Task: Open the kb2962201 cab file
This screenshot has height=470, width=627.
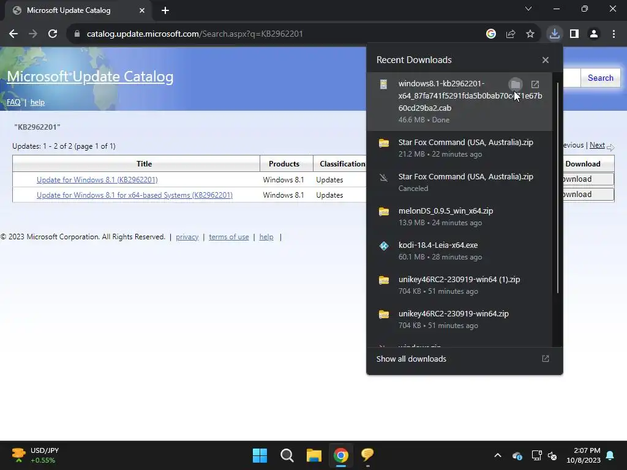Action: click(x=535, y=84)
